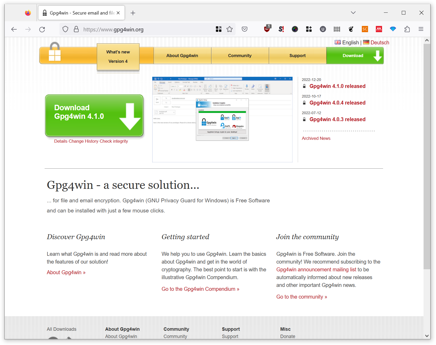Open the red S! extension icon
This screenshot has height=345, width=436.
point(281,29)
